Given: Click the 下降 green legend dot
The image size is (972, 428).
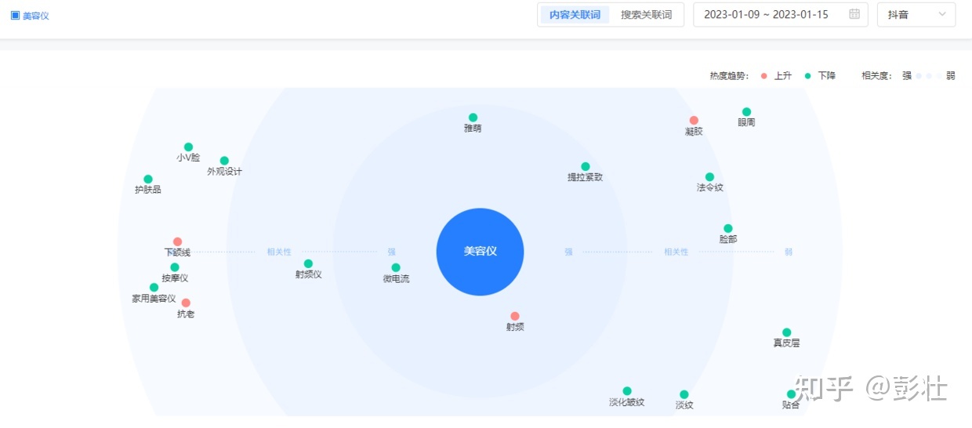Looking at the screenshot, I should pos(807,76).
